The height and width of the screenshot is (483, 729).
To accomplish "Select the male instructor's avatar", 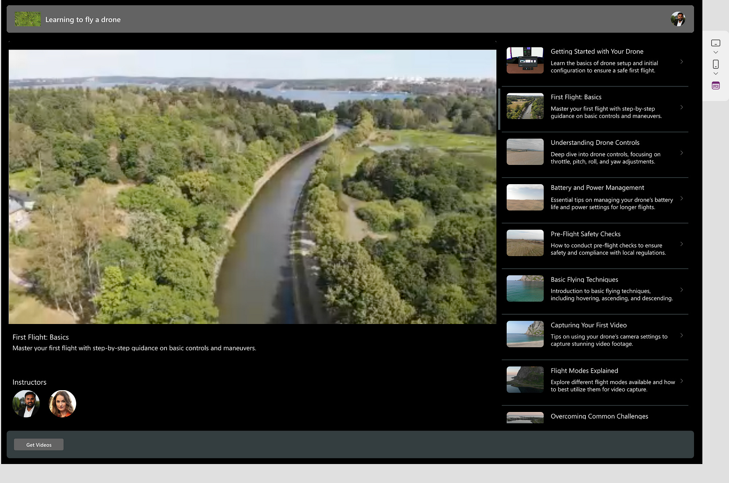I will pyautogui.click(x=26, y=404).
